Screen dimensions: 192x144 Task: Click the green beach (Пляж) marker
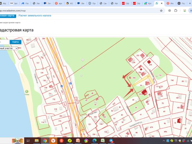(x=27, y=91)
